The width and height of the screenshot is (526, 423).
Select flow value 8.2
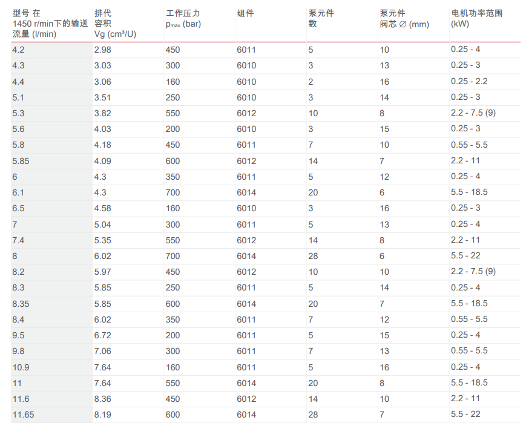(x=18, y=272)
